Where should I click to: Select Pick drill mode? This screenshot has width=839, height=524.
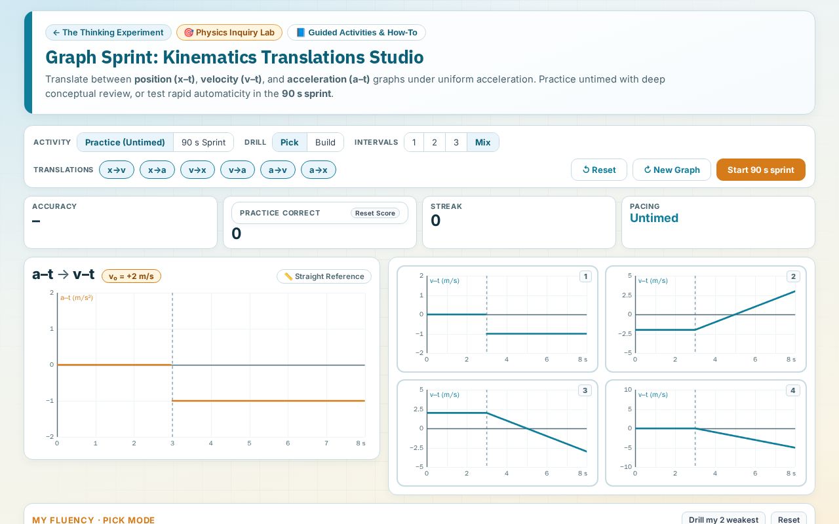pyautogui.click(x=290, y=142)
